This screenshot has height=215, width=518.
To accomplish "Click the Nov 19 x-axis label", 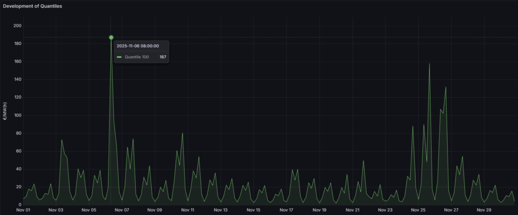I will tap(320, 210).
